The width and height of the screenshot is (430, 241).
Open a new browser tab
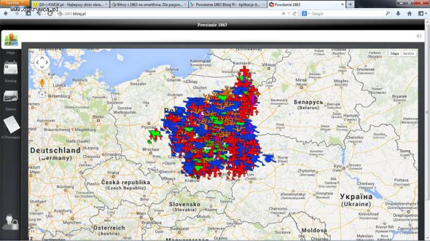[x=350, y=5]
